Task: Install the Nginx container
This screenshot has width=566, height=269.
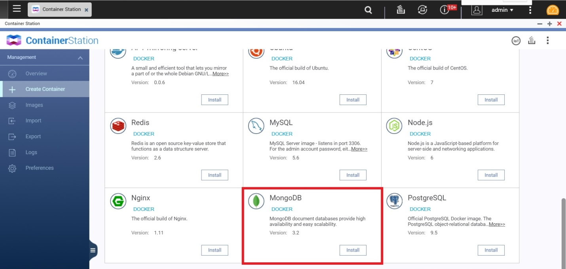Action: 215,250
